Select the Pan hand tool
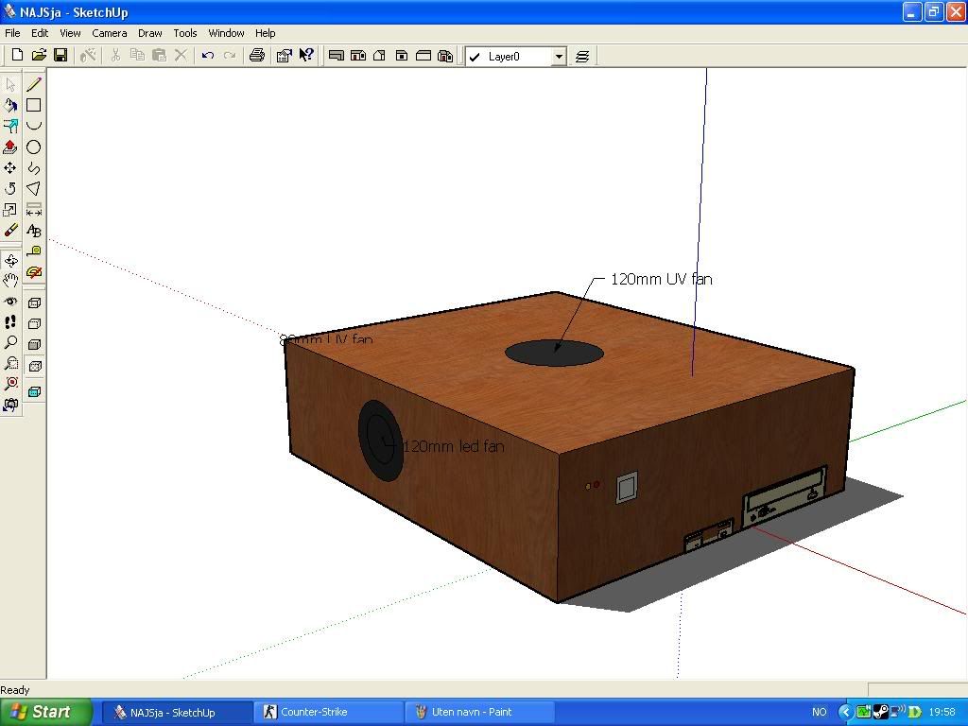The image size is (968, 726). point(10,281)
